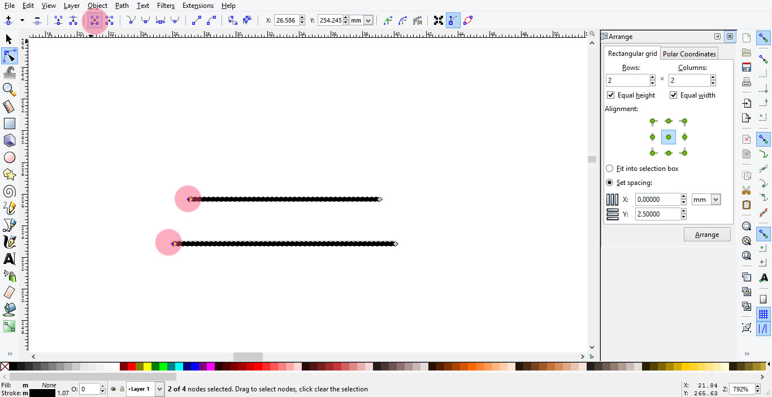Choose Set spacing radio option

click(610, 183)
